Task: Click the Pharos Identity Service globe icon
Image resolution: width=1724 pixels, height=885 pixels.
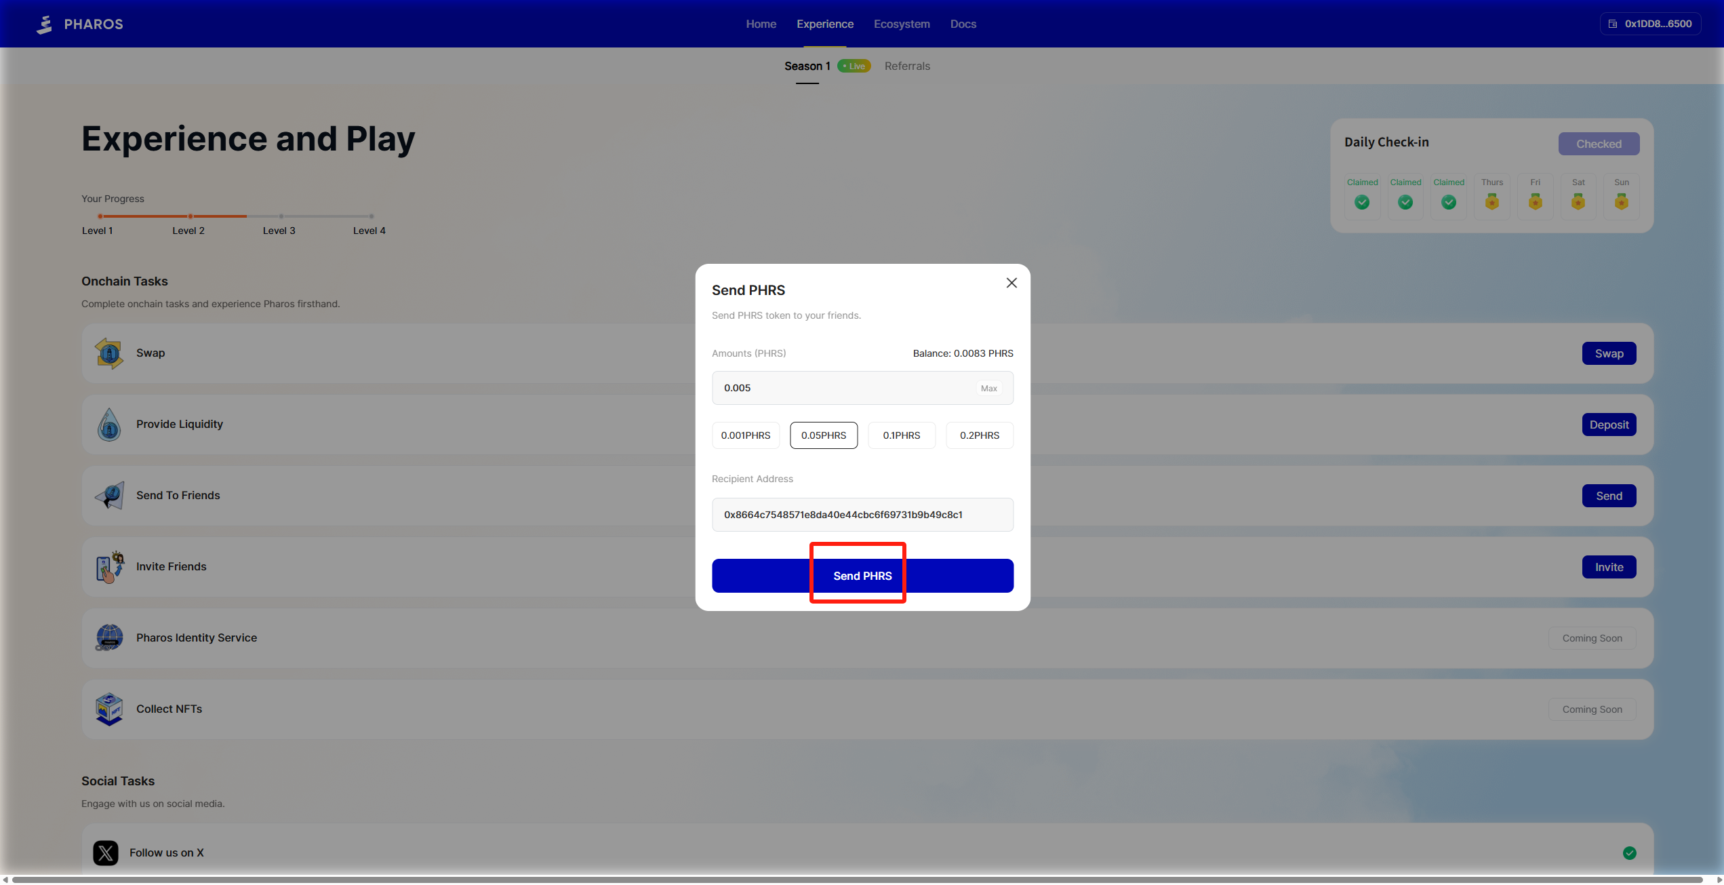Action: point(109,638)
